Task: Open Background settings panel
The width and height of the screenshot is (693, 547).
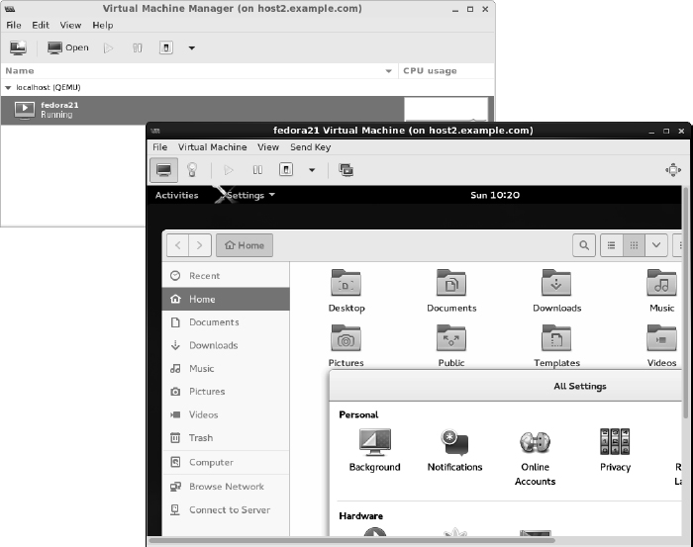Action: click(x=375, y=449)
